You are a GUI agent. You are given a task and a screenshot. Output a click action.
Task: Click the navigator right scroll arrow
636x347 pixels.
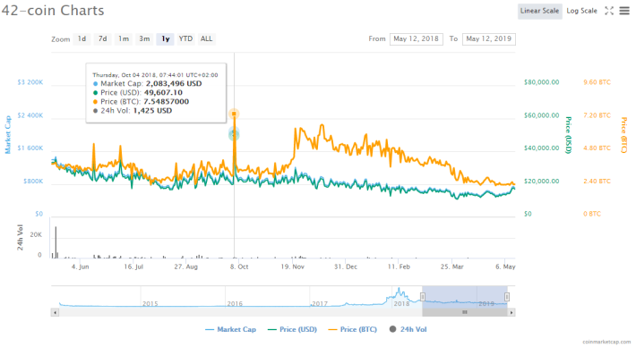[x=511, y=313]
